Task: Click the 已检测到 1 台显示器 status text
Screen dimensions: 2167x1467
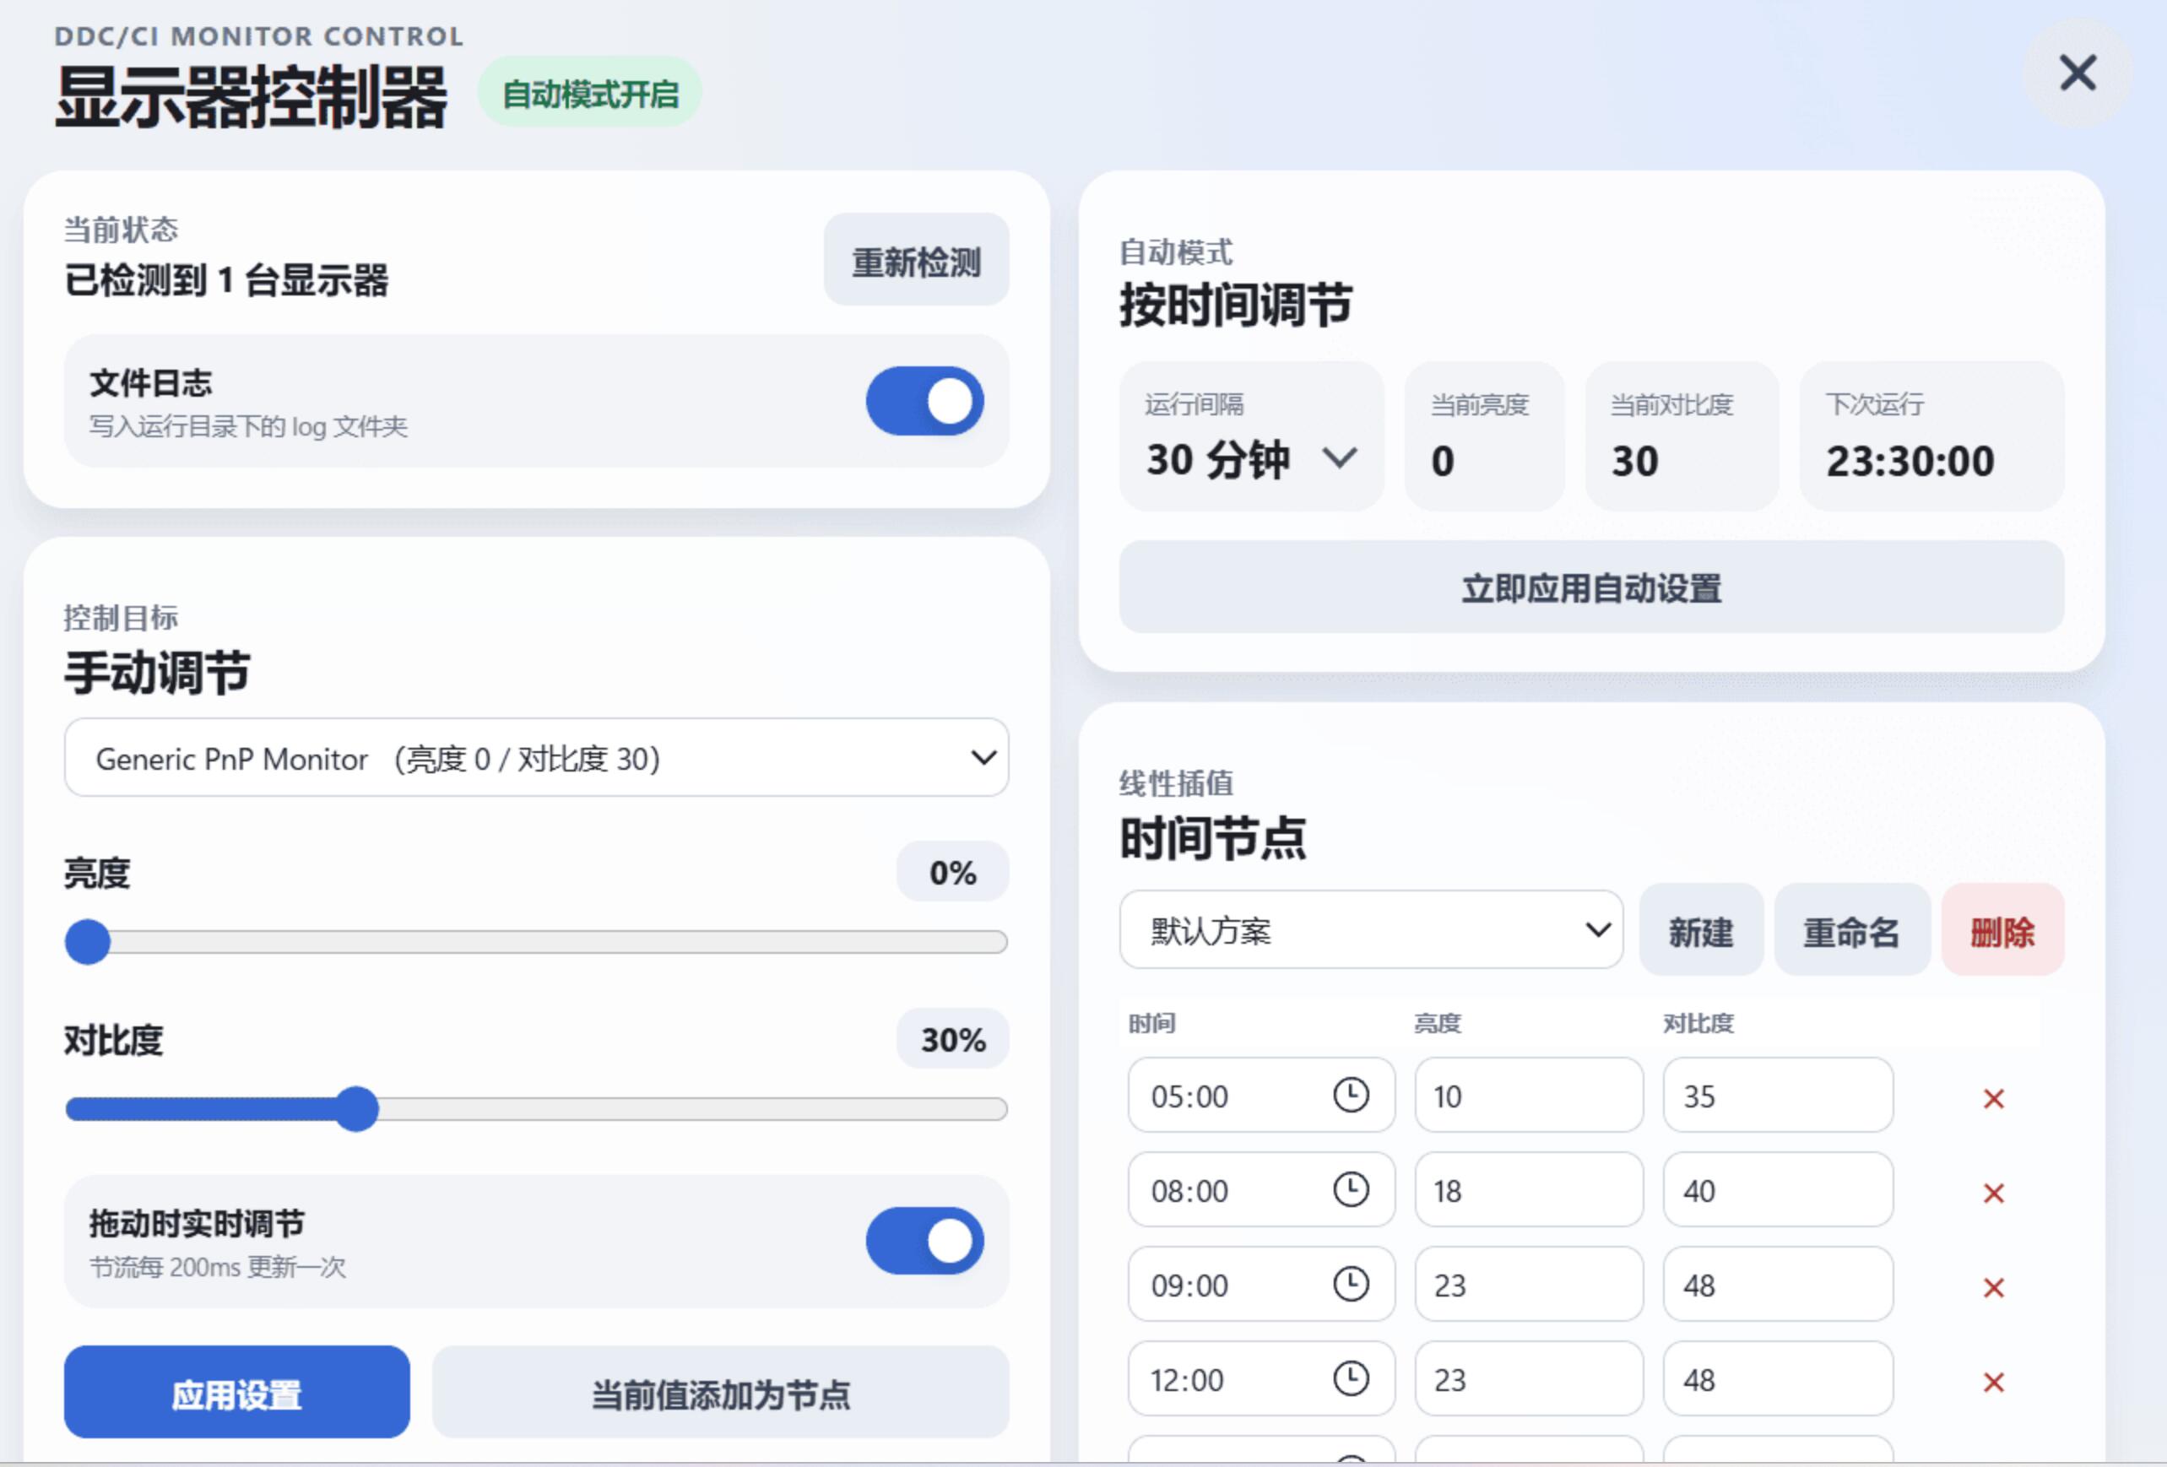Action: coord(225,279)
